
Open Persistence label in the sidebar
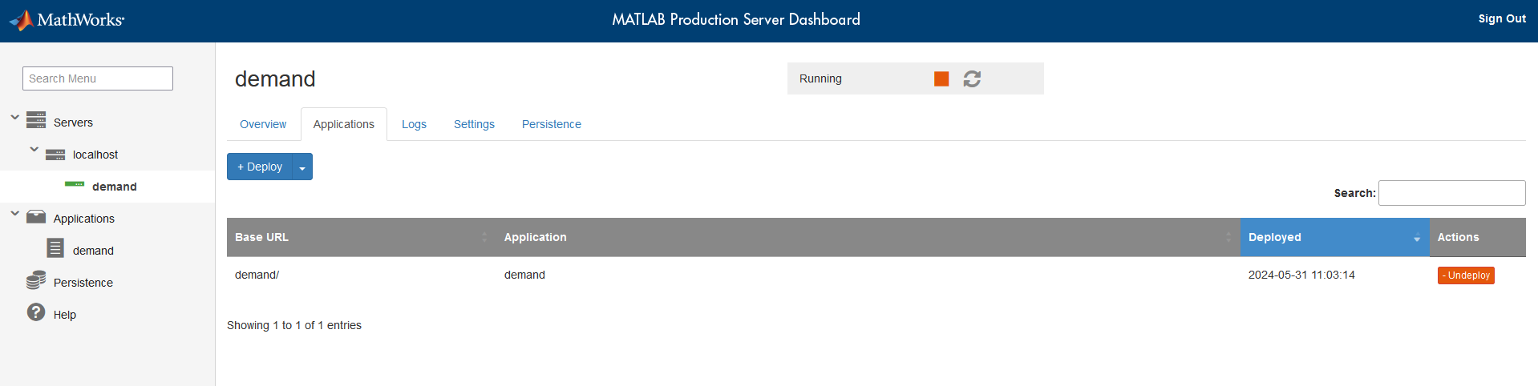tap(83, 283)
